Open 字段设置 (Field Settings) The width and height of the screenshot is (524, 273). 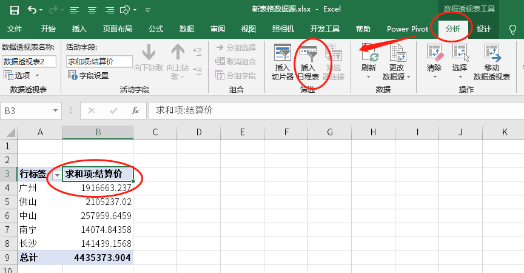click(89, 75)
